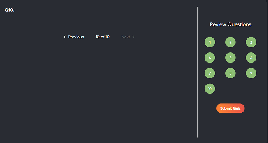The image size is (268, 143).
Task: Jump to question 8 circle
Action: [x=230, y=73]
